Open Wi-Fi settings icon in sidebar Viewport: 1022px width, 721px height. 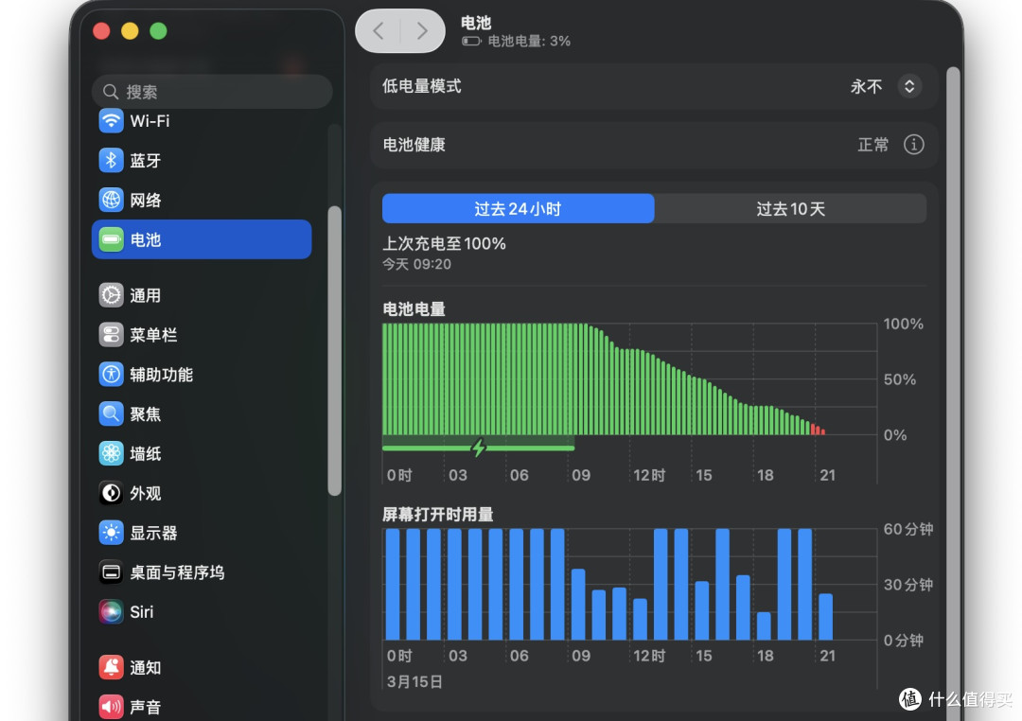[112, 120]
